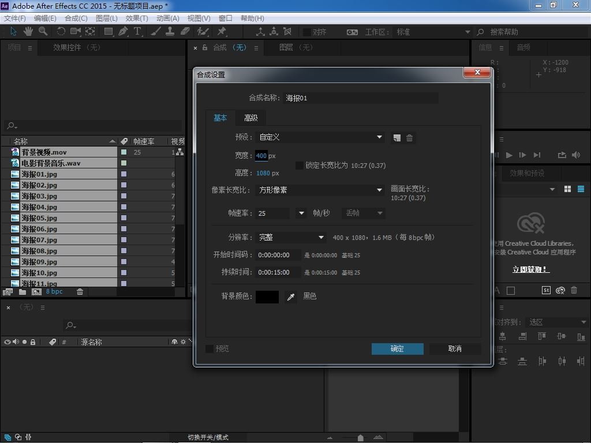Image resolution: width=591 pixels, height=443 pixels.
Task: Select the Rectangle shape tool
Action: [x=109, y=32]
